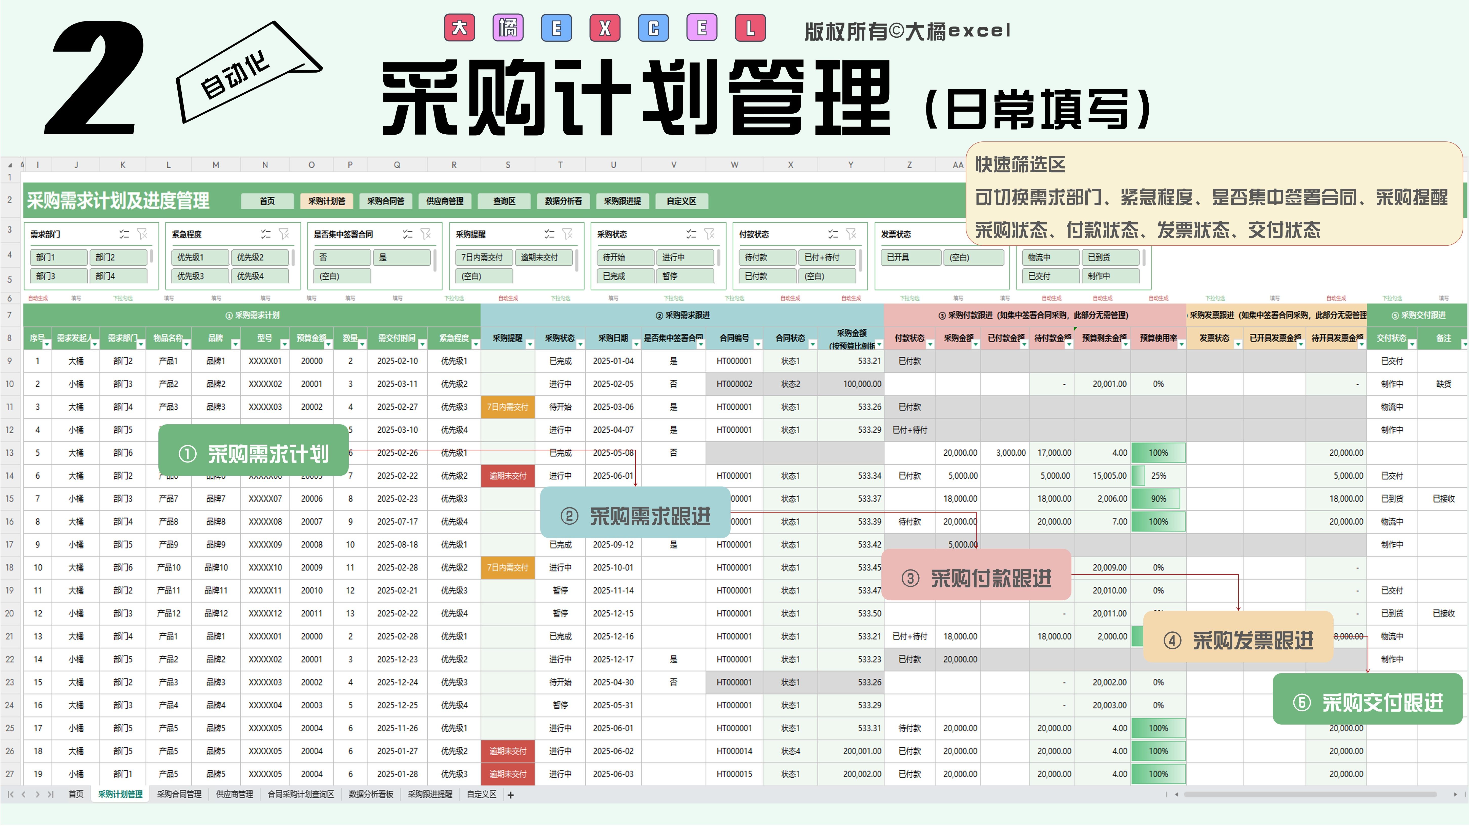Open 采购状态 column filter dropdown

580,344
